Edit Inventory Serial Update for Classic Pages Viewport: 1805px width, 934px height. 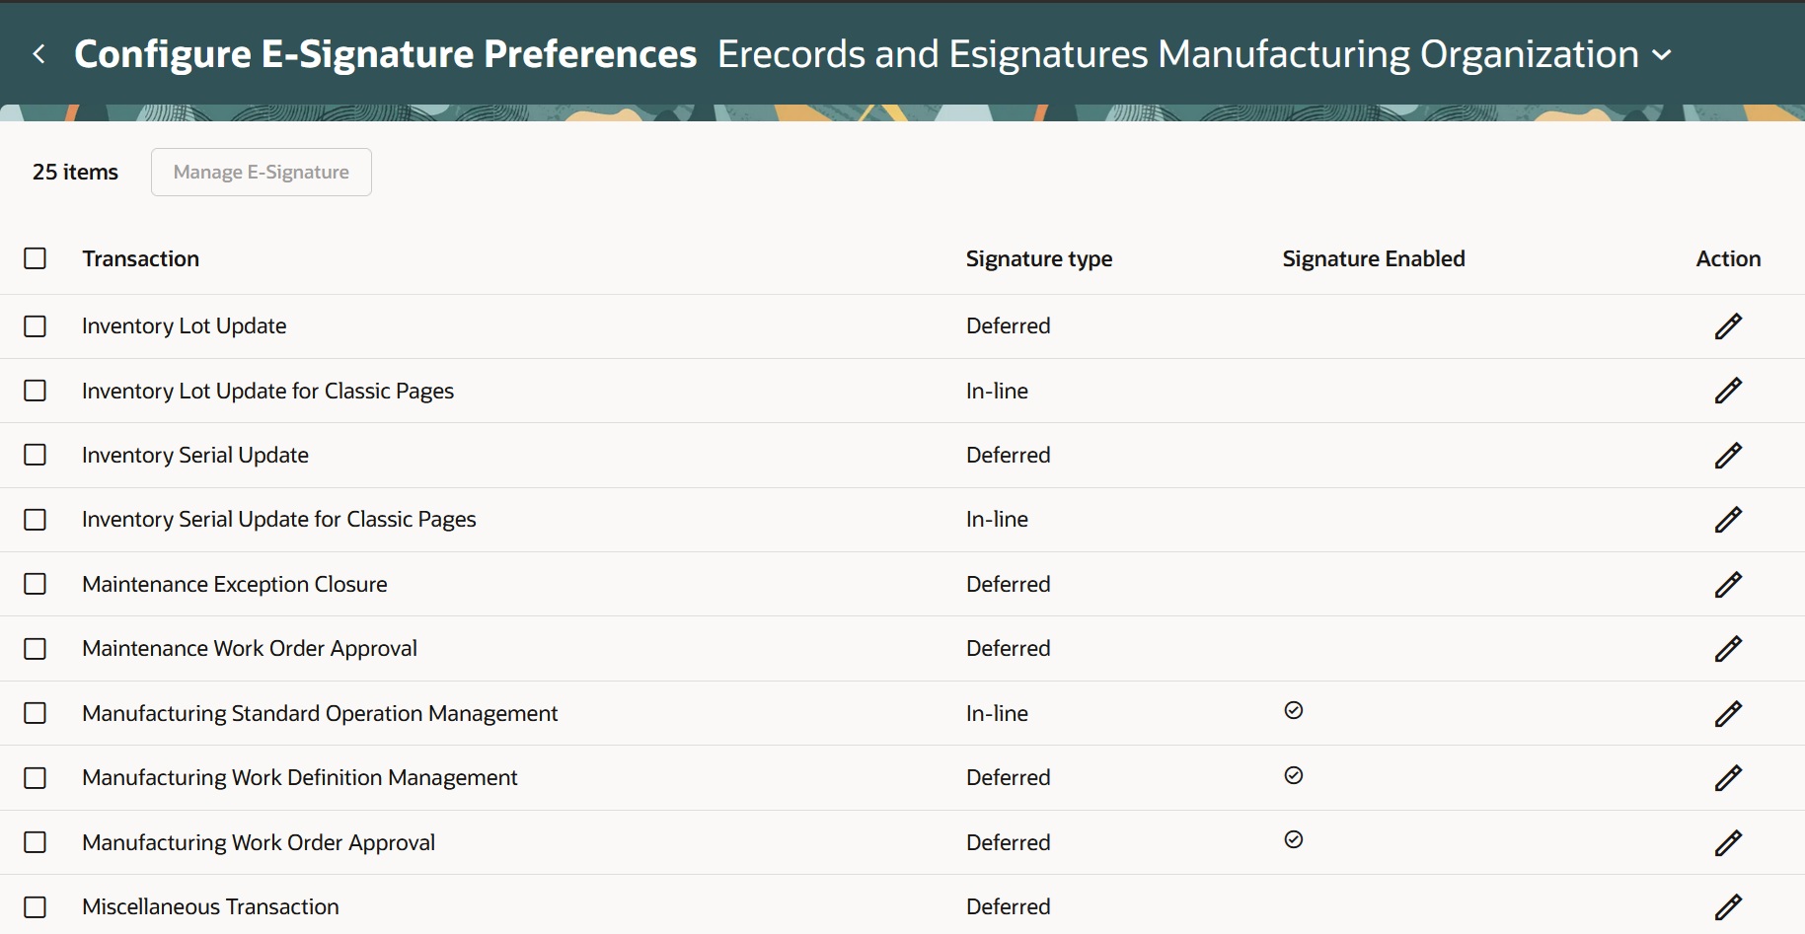1728,520
